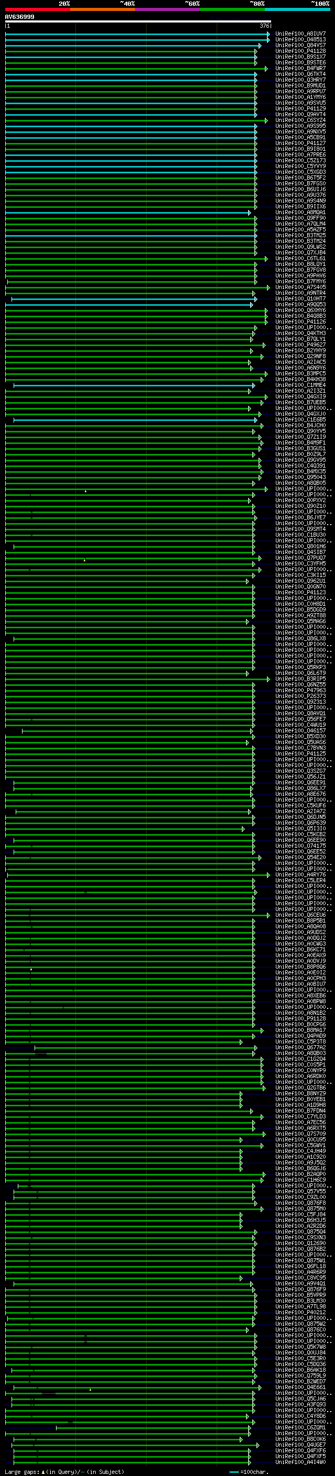Select alignment UniRef100_P49627
The image size is (335, 1476).
(300, 345)
